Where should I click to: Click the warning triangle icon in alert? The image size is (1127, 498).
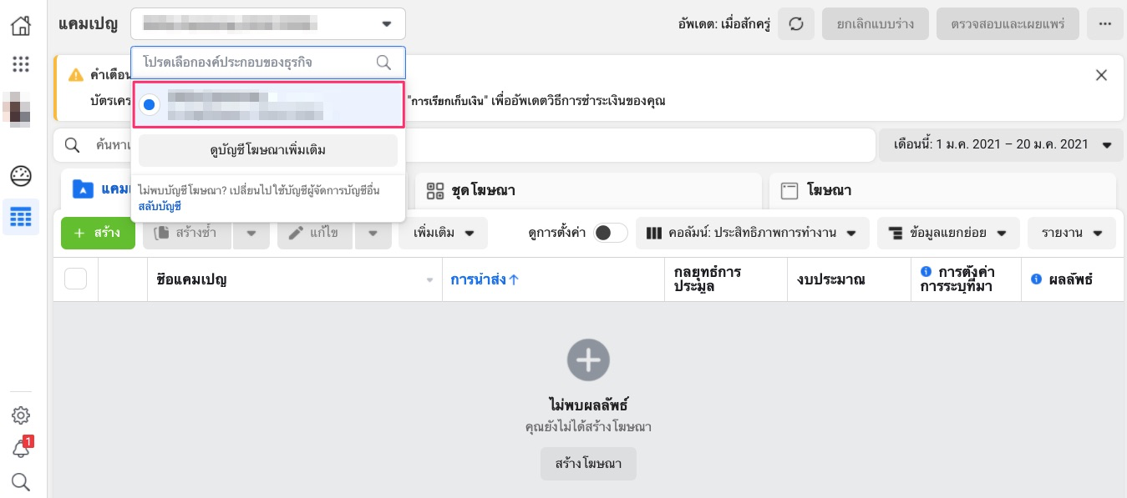[x=76, y=75]
